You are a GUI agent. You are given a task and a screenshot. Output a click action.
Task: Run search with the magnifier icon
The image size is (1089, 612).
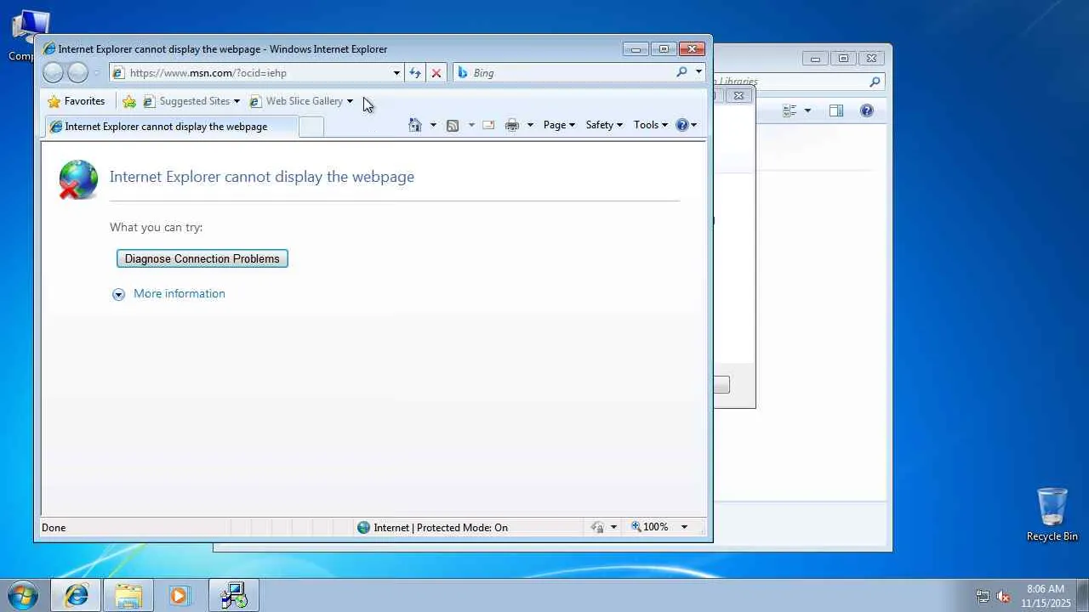click(681, 72)
